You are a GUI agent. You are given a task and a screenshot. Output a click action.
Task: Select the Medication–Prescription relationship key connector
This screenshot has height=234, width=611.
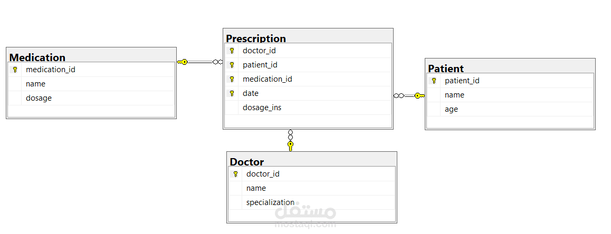[x=183, y=62]
